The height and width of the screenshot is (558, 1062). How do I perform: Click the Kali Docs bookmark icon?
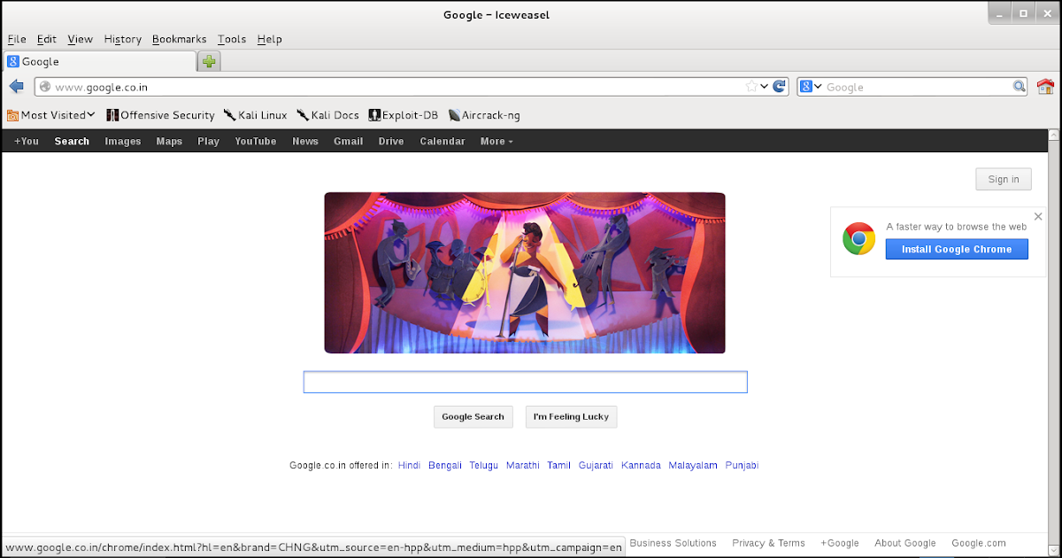303,115
